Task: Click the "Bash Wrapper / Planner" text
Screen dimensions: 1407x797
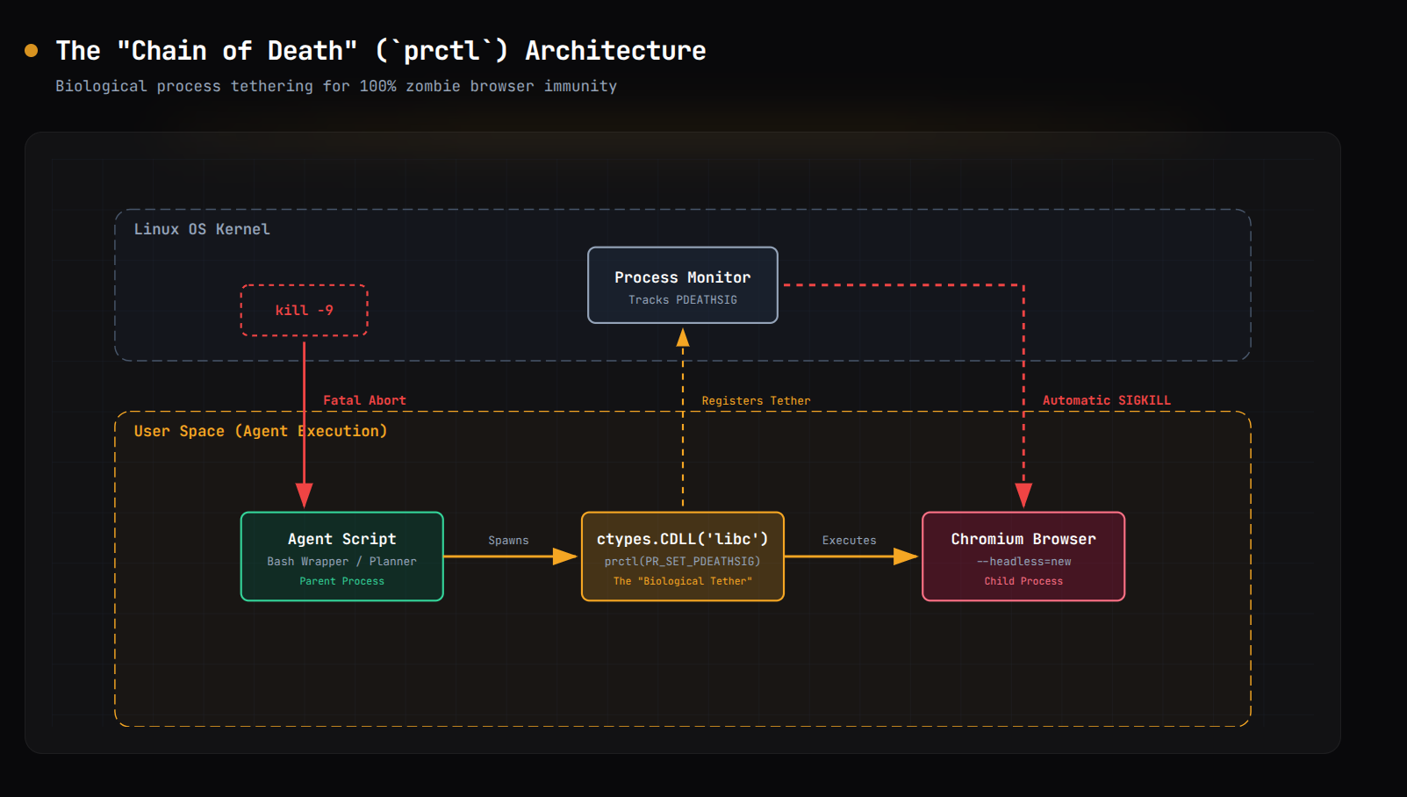Action: coord(342,562)
